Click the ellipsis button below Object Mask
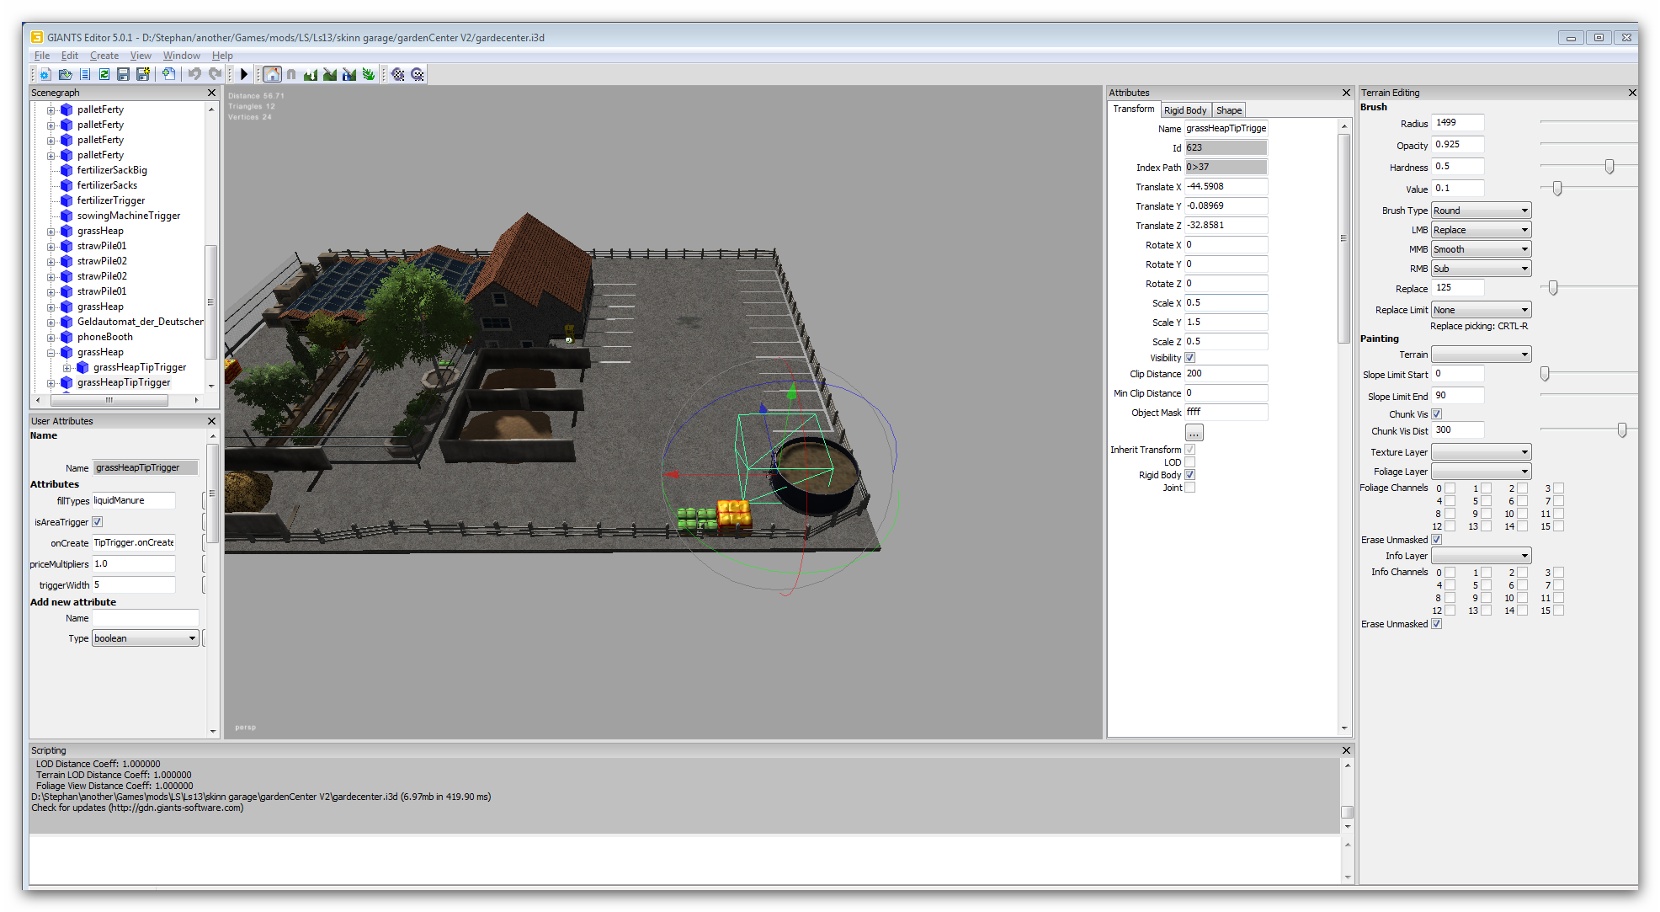The height and width of the screenshot is (912, 1660). pyautogui.click(x=1194, y=433)
